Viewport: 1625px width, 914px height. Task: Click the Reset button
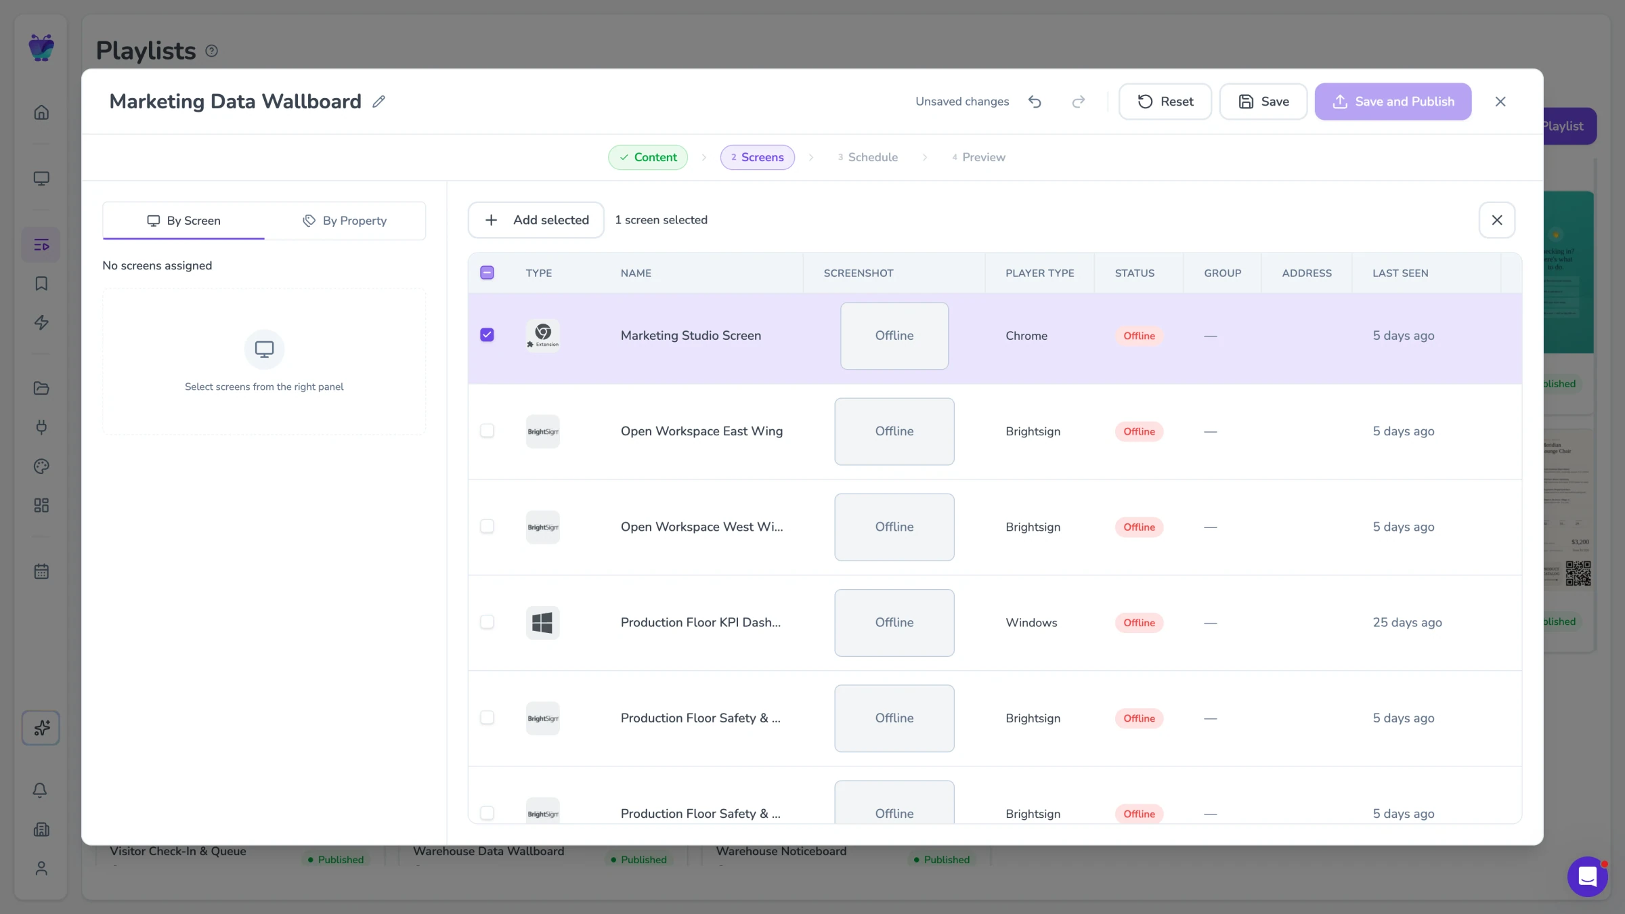click(x=1165, y=102)
